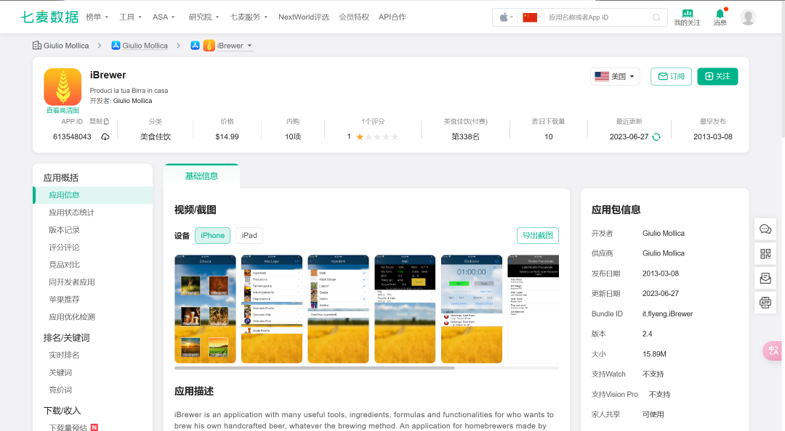Open the APP download floating icon
The image size is (785, 431).
(x=765, y=303)
